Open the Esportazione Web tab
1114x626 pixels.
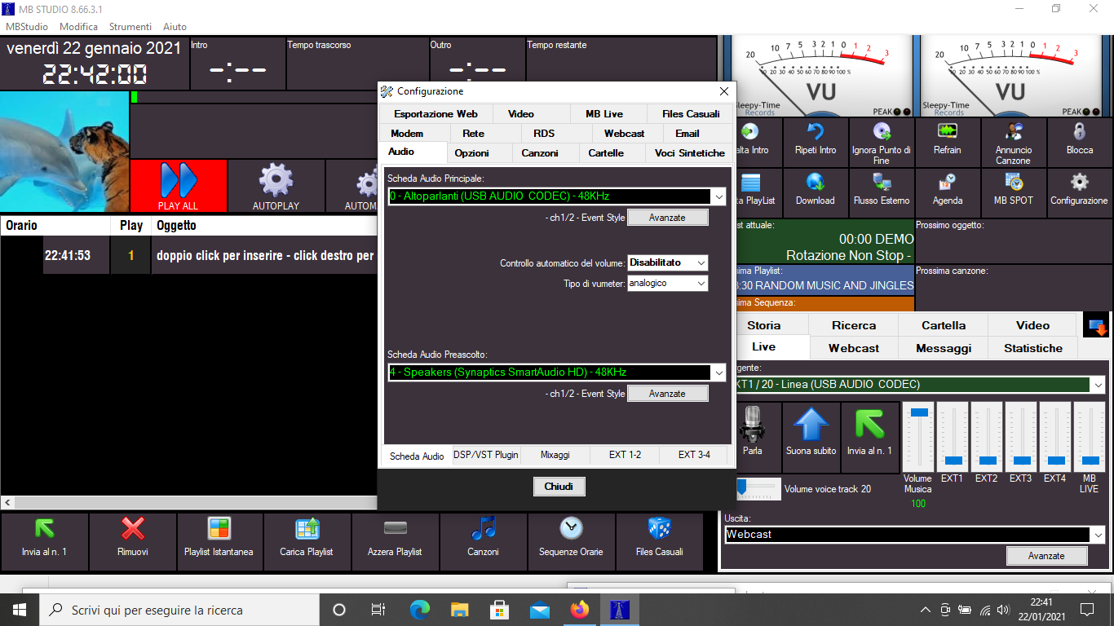[x=435, y=114]
